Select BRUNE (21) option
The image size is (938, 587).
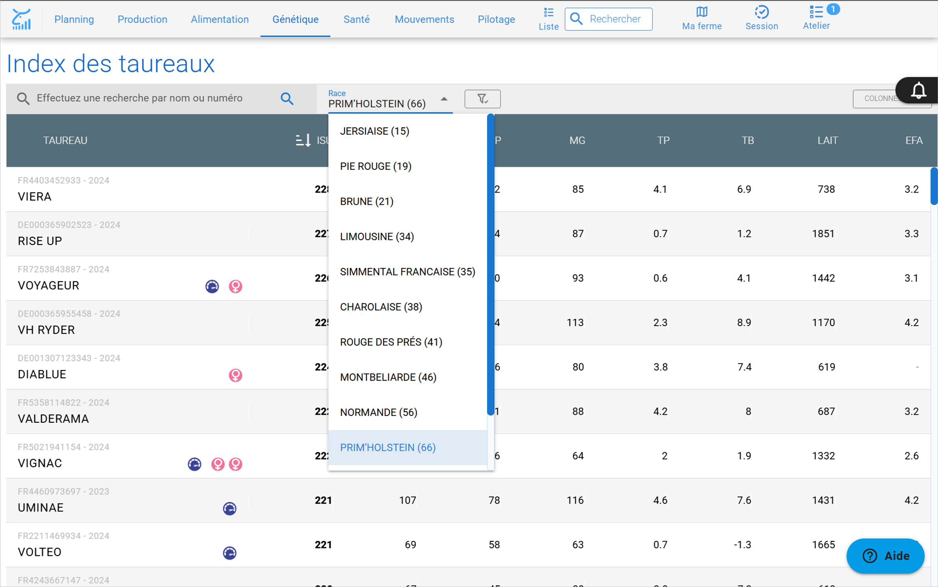click(x=408, y=201)
